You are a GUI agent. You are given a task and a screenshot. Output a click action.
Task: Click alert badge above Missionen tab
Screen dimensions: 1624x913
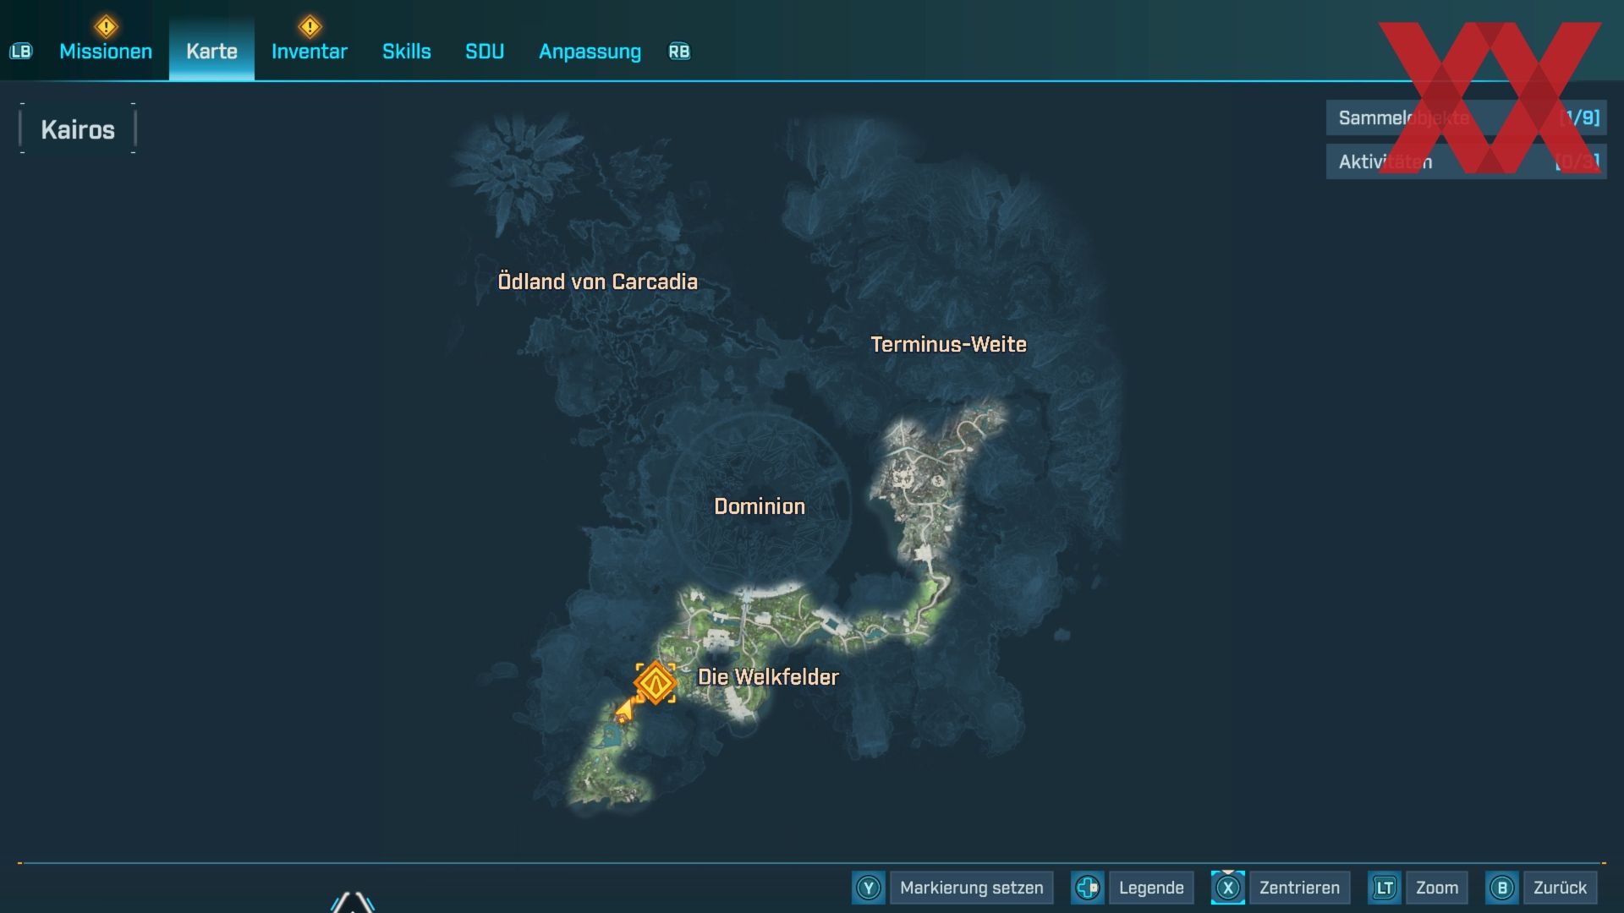[x=106, y=26]
